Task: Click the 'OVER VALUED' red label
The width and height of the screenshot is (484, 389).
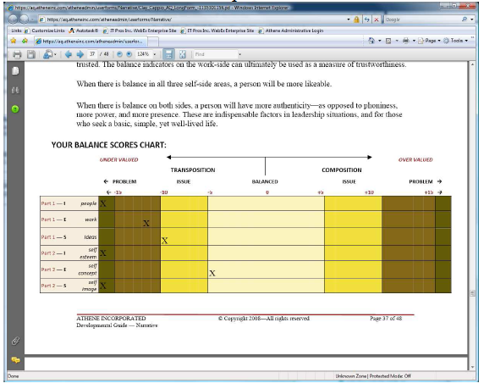Action: (415, 160)
